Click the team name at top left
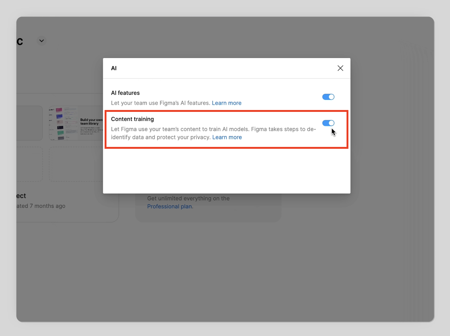This screenshot has width=450, height=336. pyautogui.click(x=20, y=41)
